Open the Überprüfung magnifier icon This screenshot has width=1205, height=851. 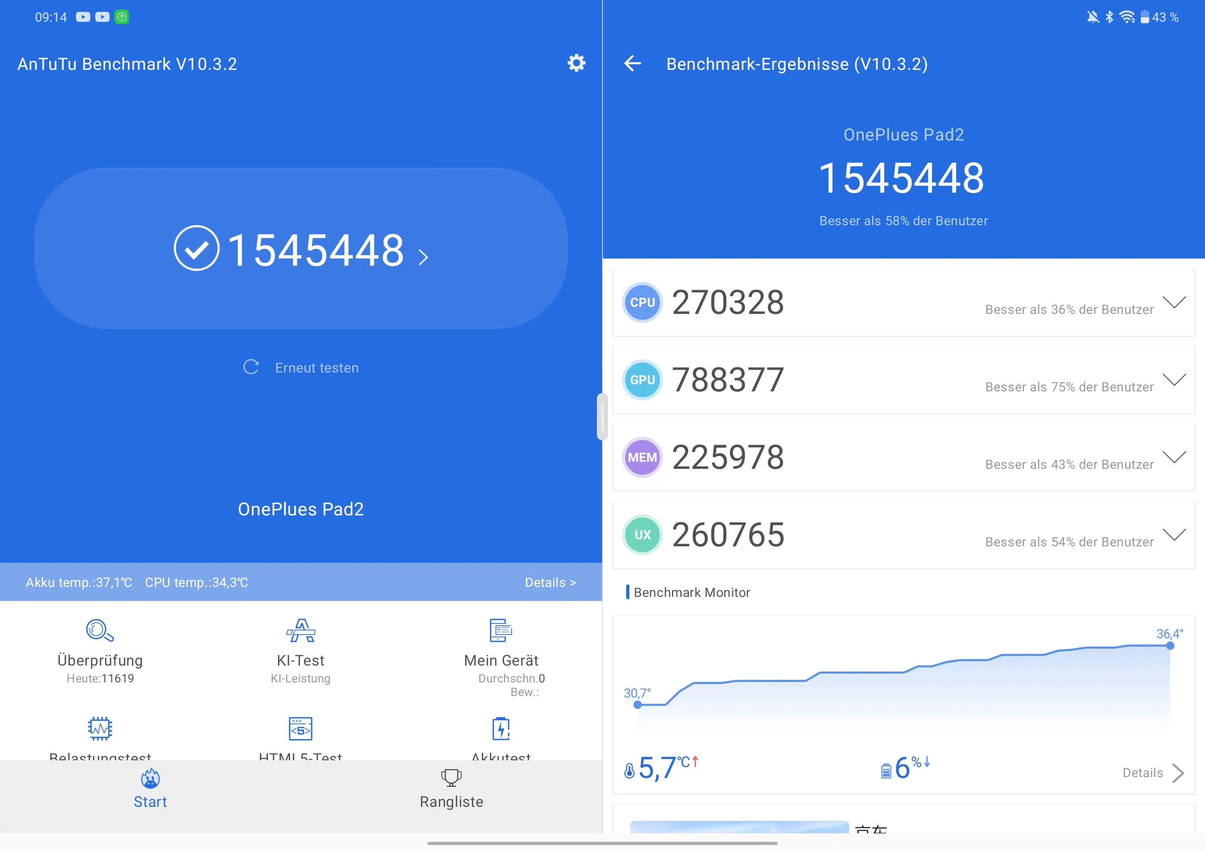point(100,630)
